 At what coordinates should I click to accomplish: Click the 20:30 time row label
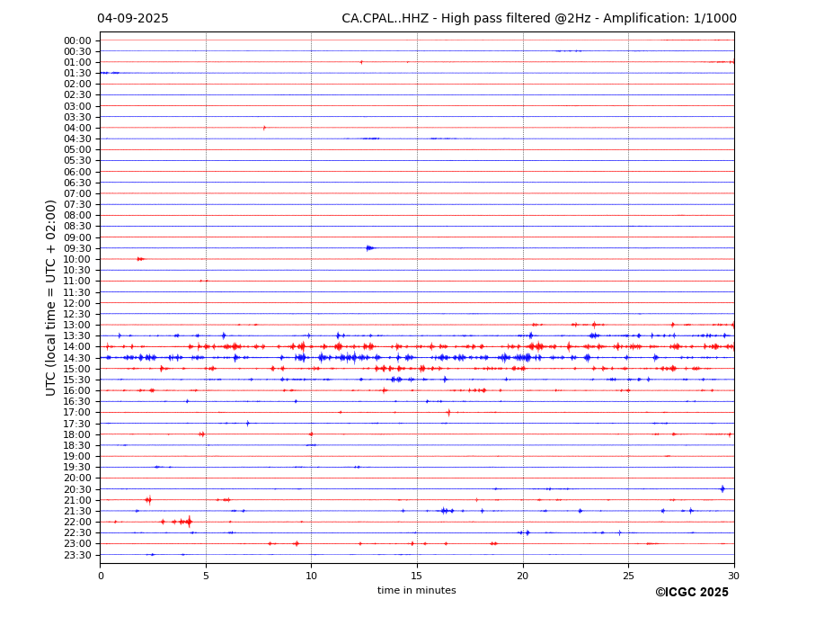[x=77, y=489]
